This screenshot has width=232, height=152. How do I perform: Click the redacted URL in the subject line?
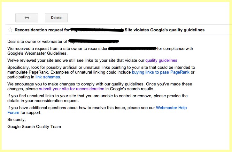click(97, 30)
